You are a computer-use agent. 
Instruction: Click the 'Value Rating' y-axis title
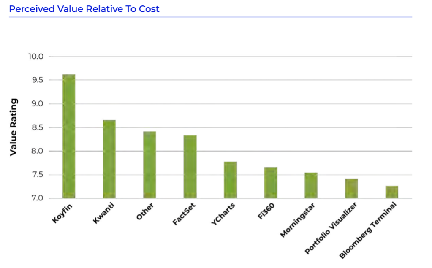click(x=13, y=127)
